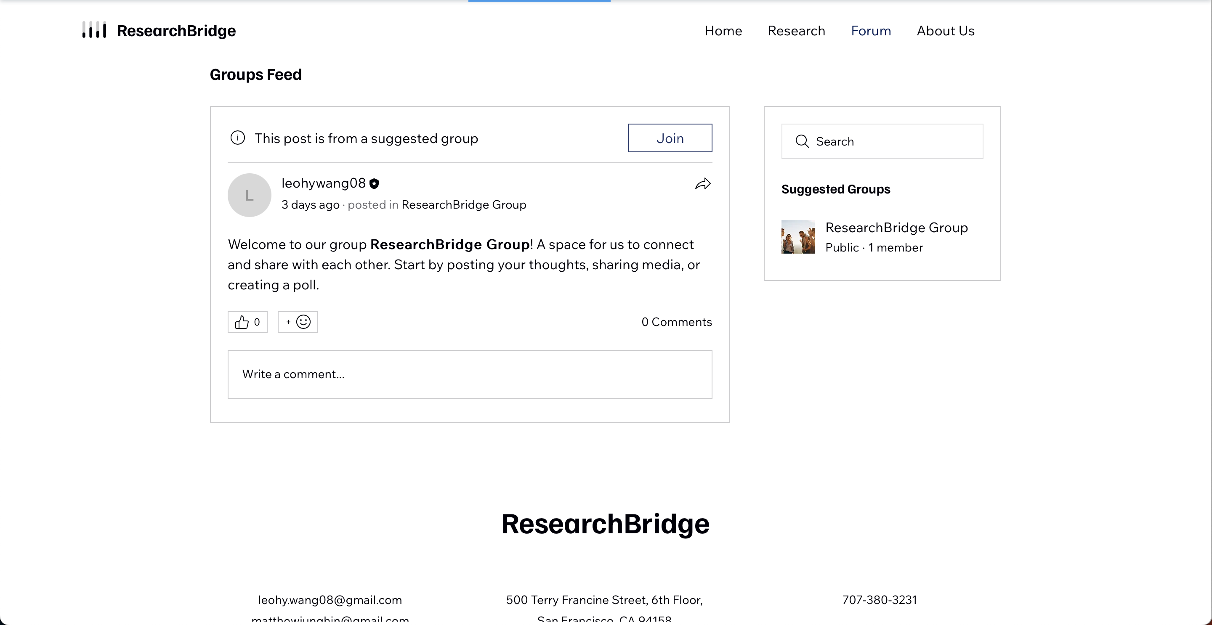
Task: Click the leohy.wang08@gmail.com footer email
Action: [330, 600]
